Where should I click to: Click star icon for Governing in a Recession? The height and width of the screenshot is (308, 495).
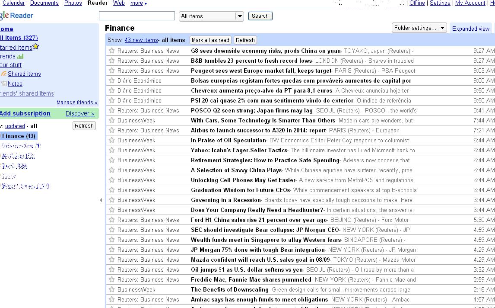[x=111, y=200]
